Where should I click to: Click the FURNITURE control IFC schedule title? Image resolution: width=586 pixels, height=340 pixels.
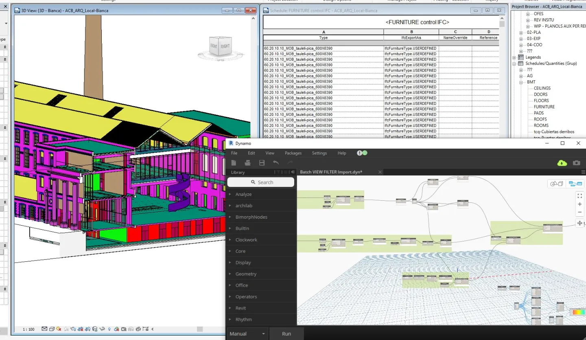click(417, 22)
